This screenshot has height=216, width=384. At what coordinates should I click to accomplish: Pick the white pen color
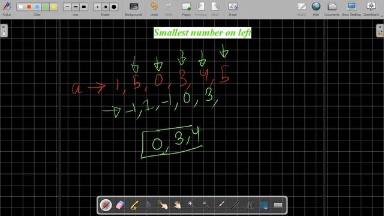click(21, 7)
